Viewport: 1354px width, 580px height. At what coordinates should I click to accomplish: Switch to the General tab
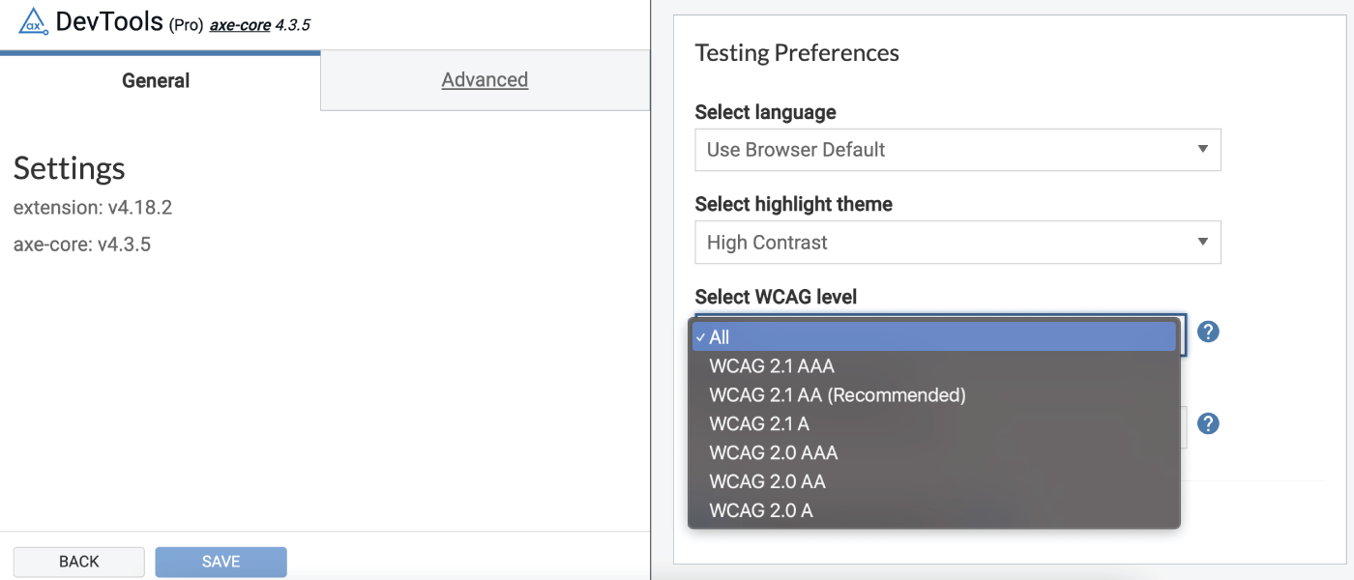pyautogui.click(x=155, y=80)
